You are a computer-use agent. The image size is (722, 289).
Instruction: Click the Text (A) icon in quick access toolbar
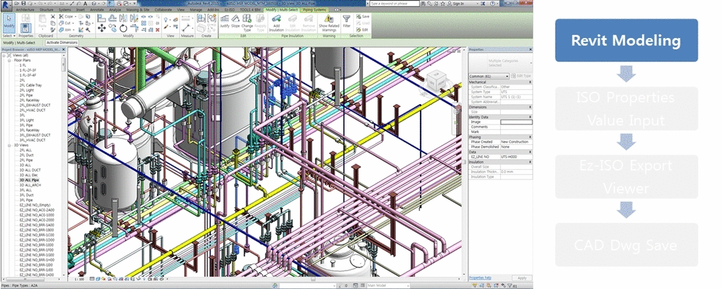pyautogui.click(x=85, y=4)
